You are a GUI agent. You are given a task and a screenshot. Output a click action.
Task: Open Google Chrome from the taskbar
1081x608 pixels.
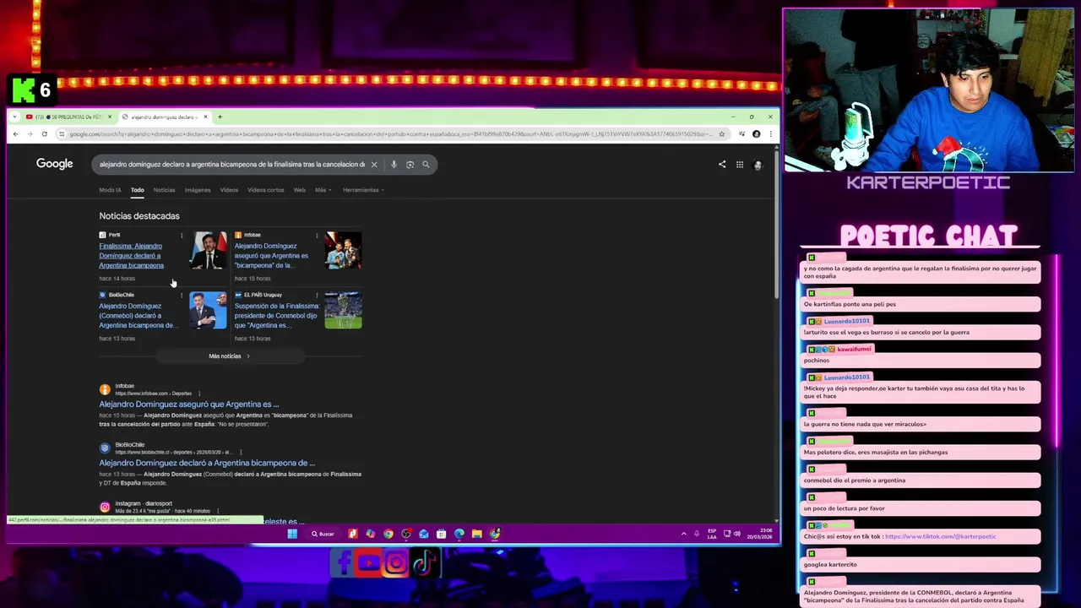coord(388,534)
